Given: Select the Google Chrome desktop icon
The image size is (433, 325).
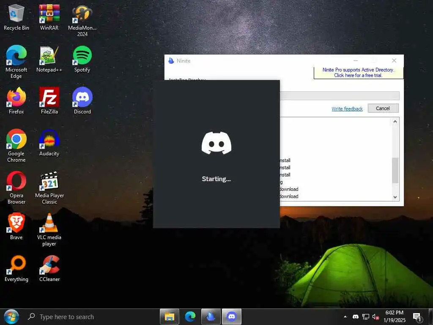Looking at the screenshot, I should pyautogui.click(x=16, y=146).
